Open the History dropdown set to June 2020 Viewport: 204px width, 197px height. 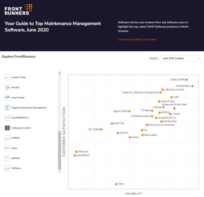tap(181, 58)
